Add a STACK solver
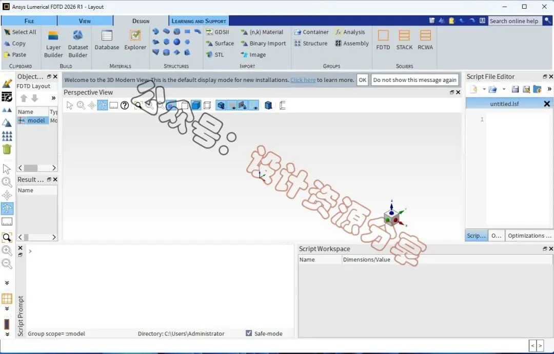 404,40
